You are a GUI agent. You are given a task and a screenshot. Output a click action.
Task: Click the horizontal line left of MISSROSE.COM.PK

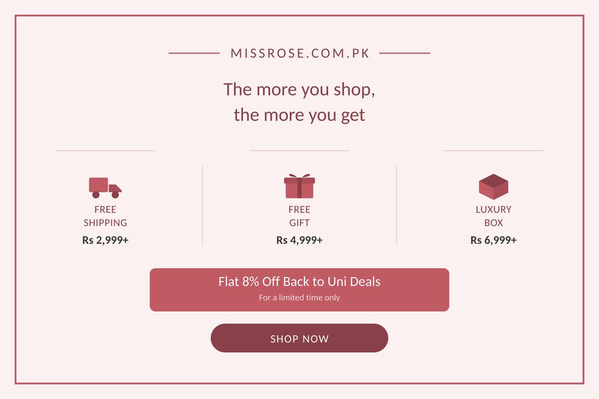tap(194, 53)
